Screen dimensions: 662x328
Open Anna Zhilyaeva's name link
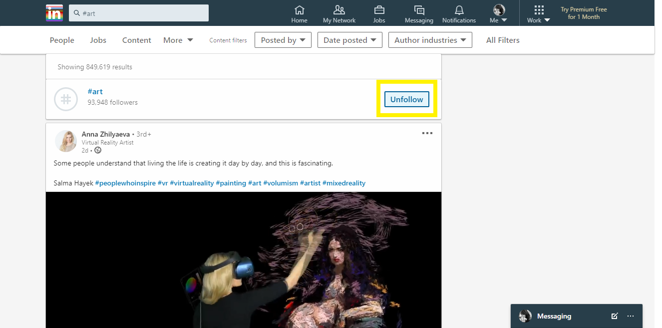(106, 134)
